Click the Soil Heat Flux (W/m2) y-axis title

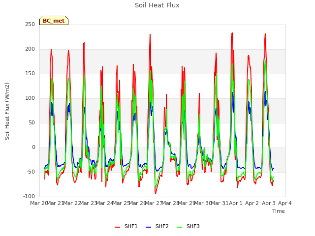(x=7, y=111)
